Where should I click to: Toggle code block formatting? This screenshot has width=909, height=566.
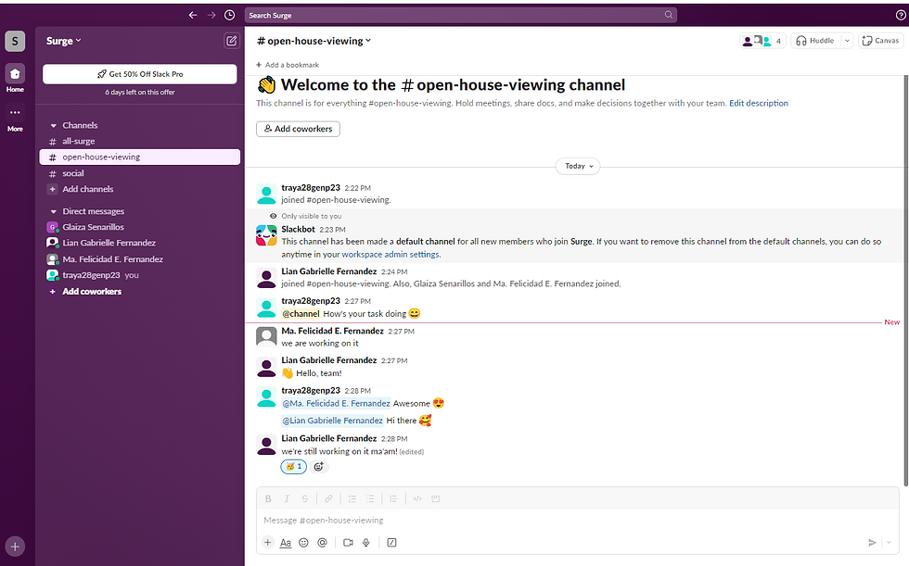coord(436,499)
